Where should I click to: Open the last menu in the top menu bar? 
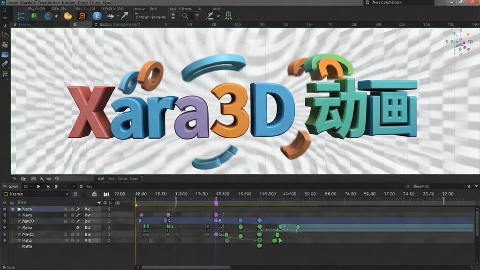click(106, 2)
